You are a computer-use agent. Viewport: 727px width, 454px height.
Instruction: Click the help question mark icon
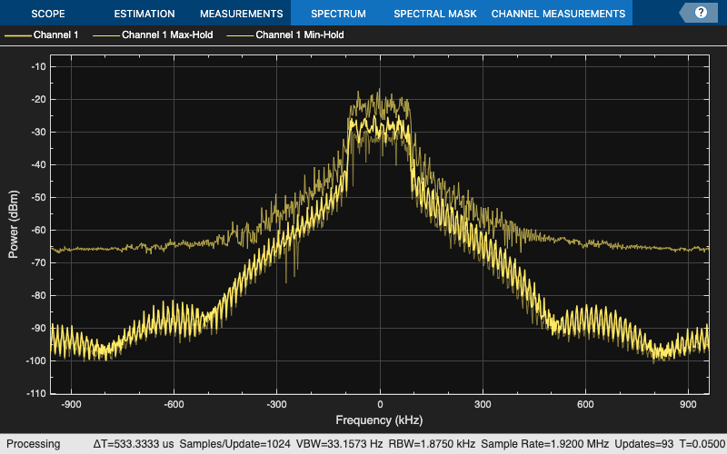click(x=701, y=13)
